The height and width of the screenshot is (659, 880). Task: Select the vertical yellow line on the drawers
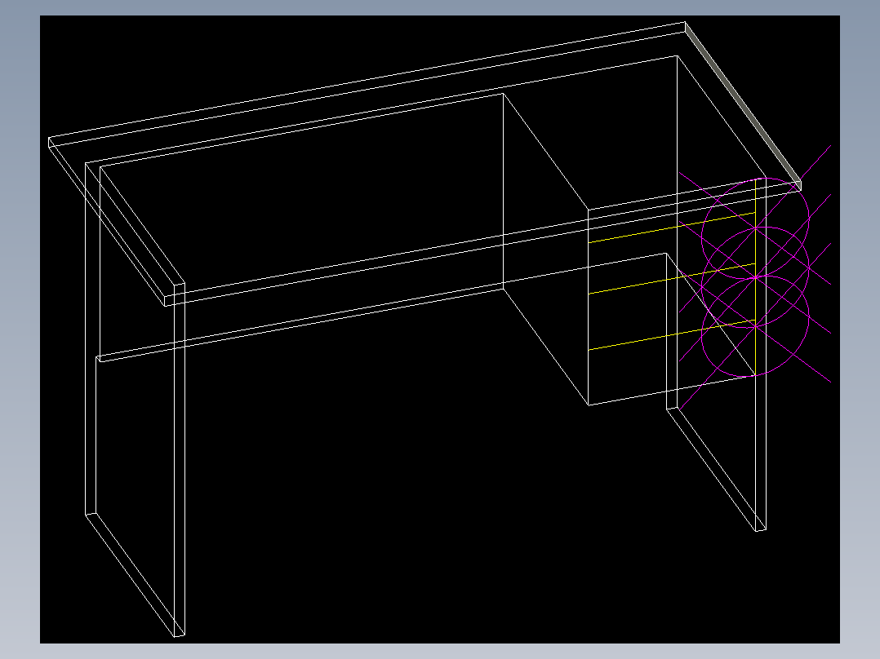[755, 277]
